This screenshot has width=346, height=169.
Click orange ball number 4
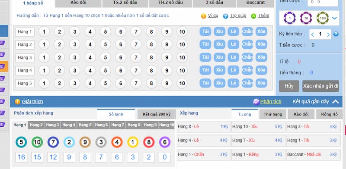pyautogui.click(x=117, y=142)
